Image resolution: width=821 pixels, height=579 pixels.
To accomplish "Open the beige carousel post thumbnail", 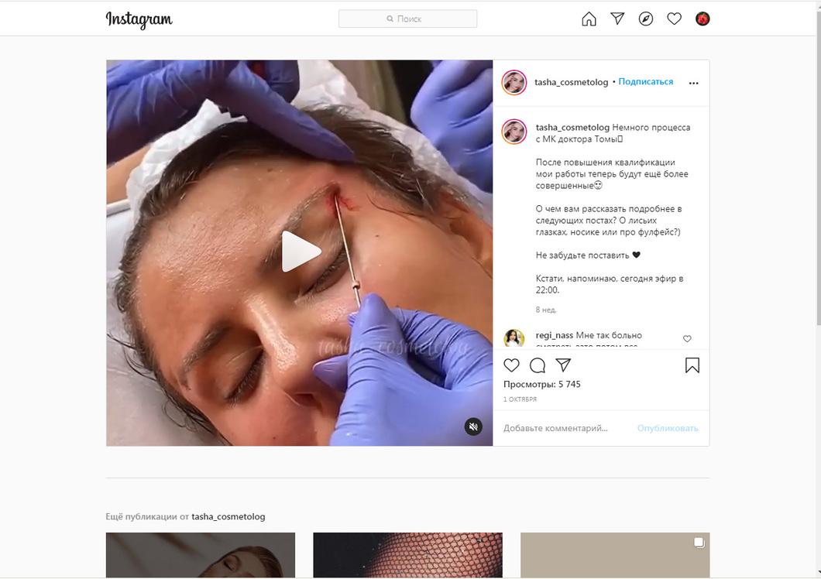I will (615, 555).
